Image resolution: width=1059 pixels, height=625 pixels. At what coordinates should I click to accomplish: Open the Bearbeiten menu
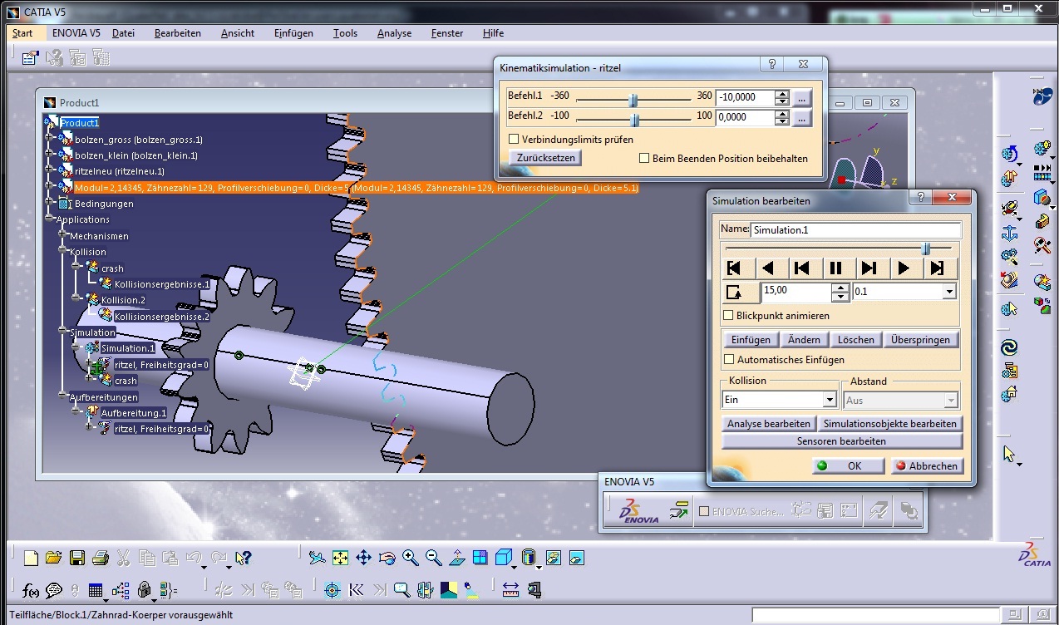(x=178, y=33)
